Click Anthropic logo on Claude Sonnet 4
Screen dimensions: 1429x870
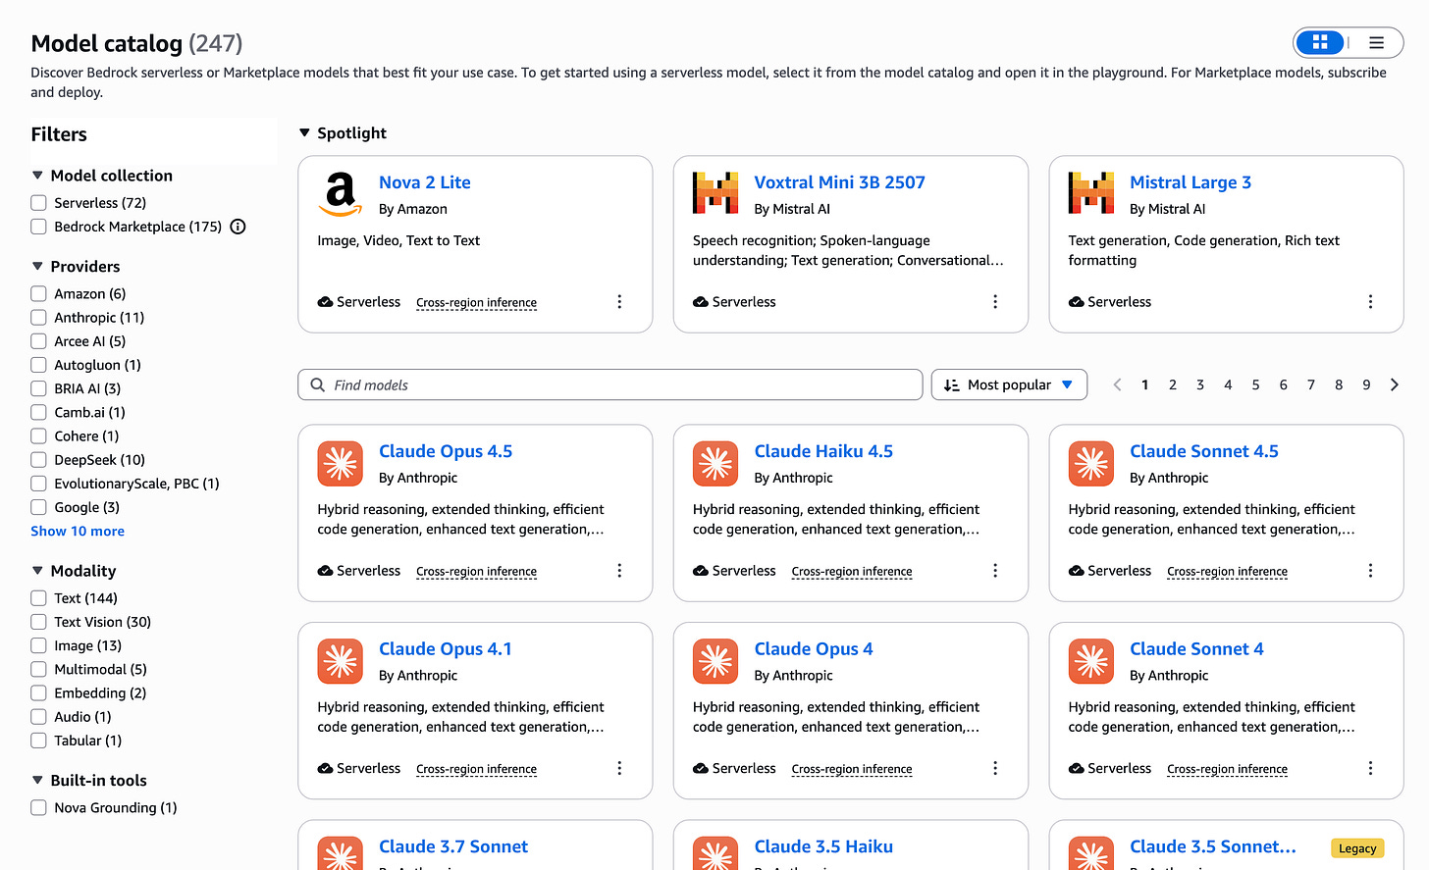1091,661
